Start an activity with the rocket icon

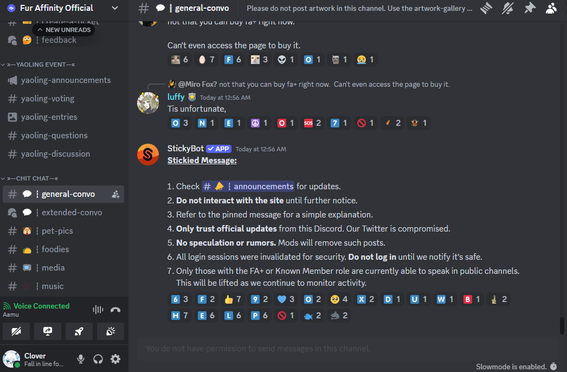pos(79,331)
